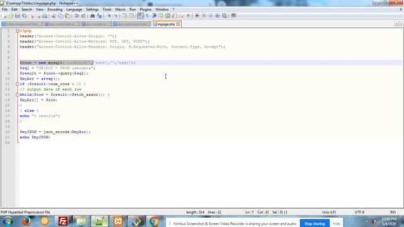The width and height of the screenshot is (404, 227).
Task: Open the Replace dialog icon
Action: pos(99,16)
